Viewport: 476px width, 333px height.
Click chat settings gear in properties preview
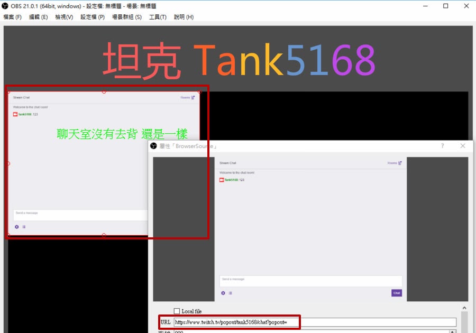click(x=223, y=293)
